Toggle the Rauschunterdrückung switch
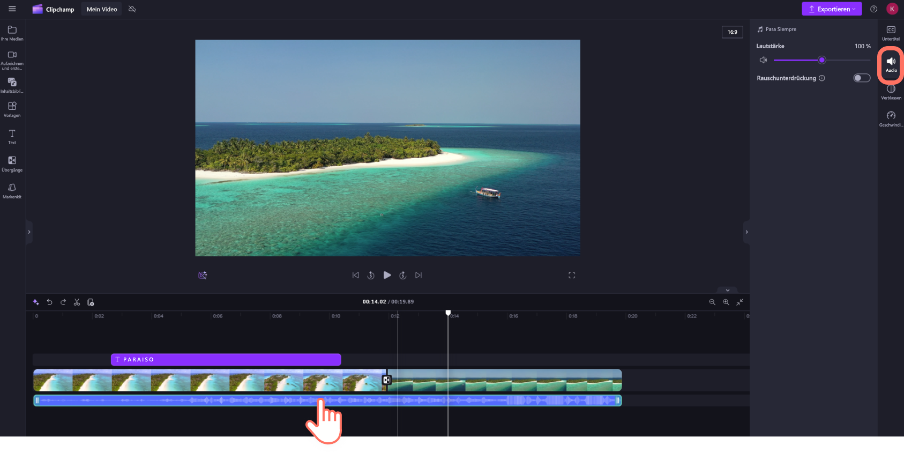 point(862,78)
